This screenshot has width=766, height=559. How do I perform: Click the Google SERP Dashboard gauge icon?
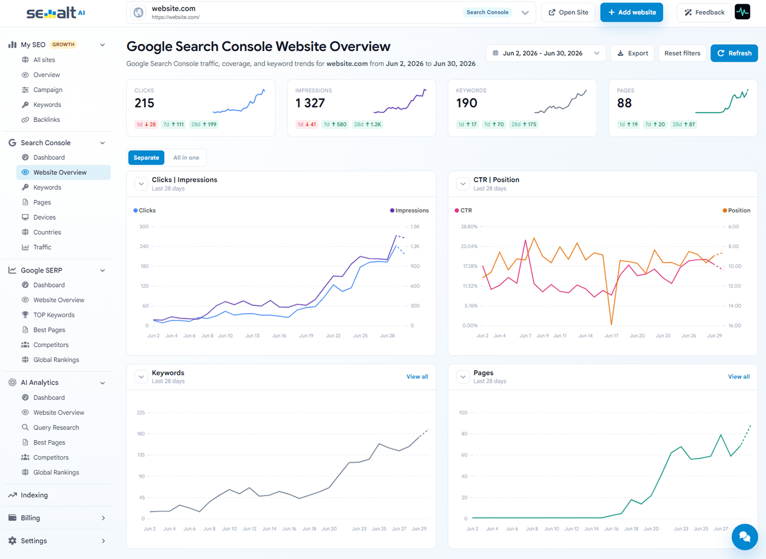tap(25, 285)
